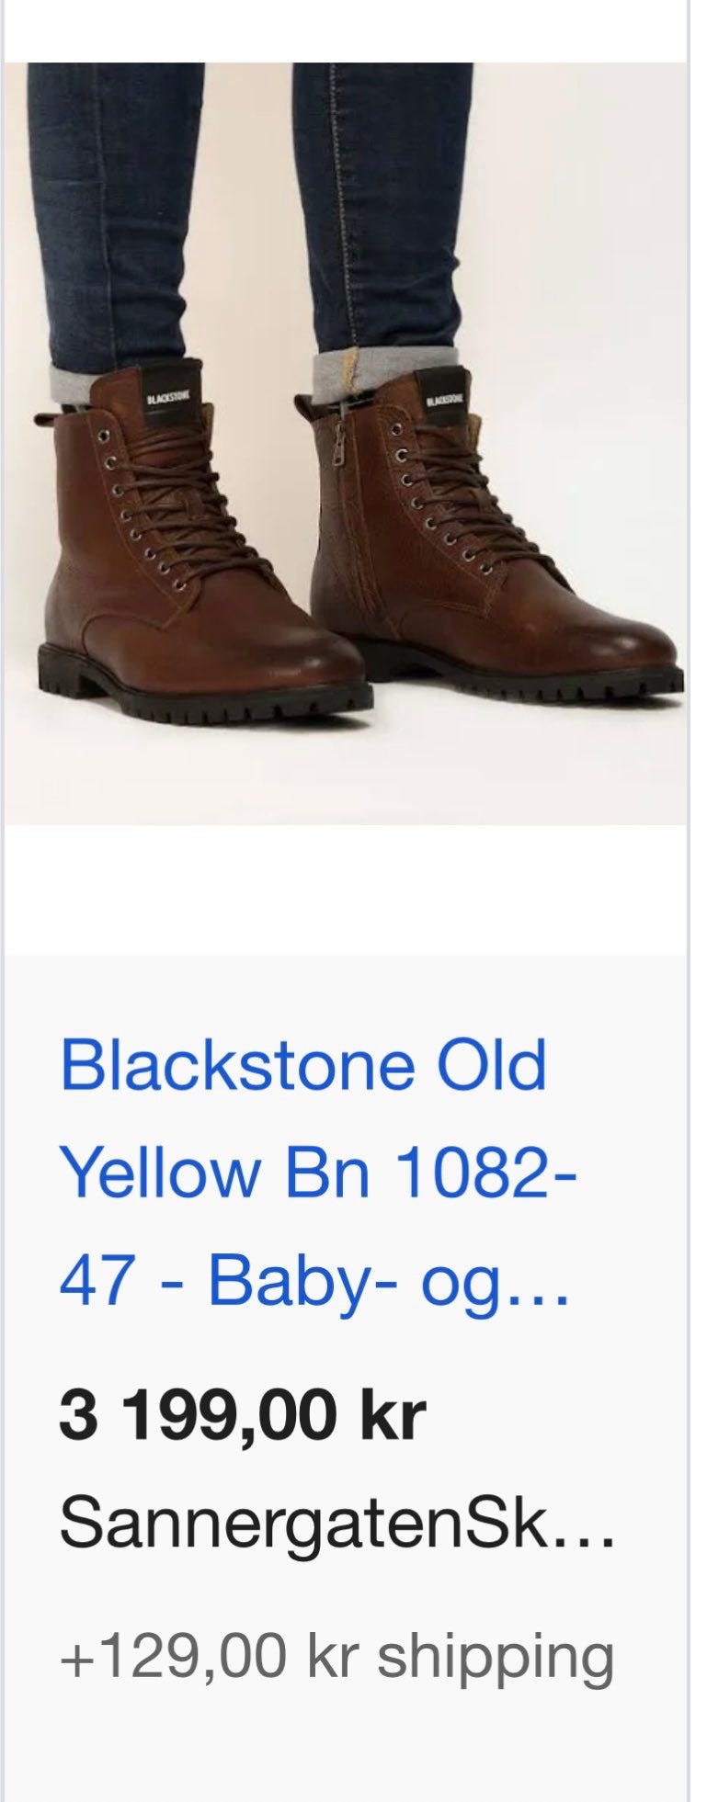
Task: Select the 3 199,00 kr price
Action: coord(243,1416)
